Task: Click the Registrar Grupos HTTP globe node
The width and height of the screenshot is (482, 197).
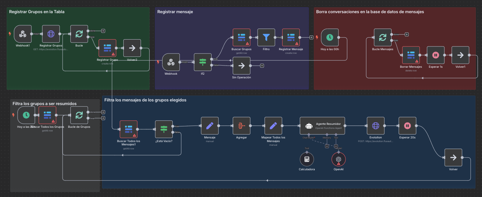Action: [51, 34]
